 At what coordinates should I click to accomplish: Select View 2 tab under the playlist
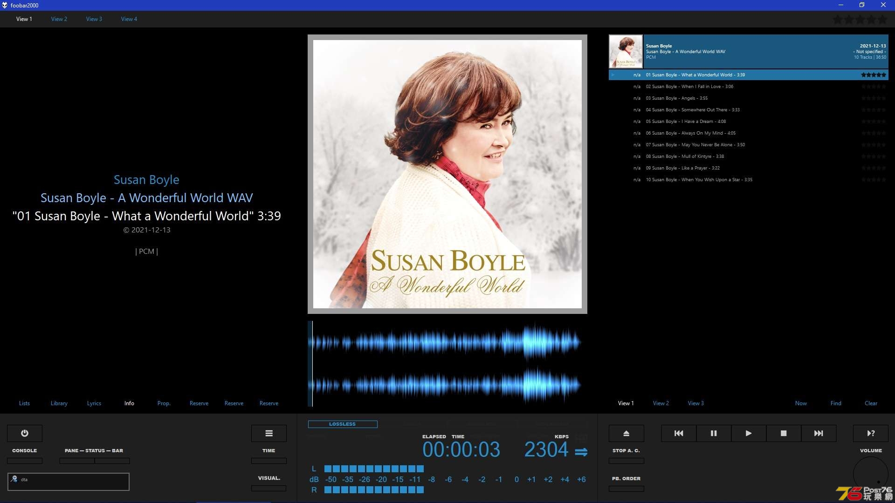(x=661, y=403)
